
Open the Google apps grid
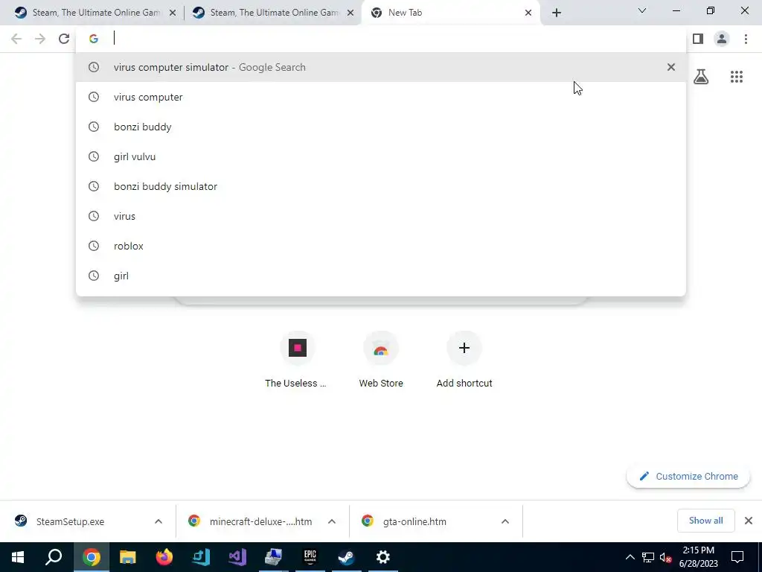736,77
